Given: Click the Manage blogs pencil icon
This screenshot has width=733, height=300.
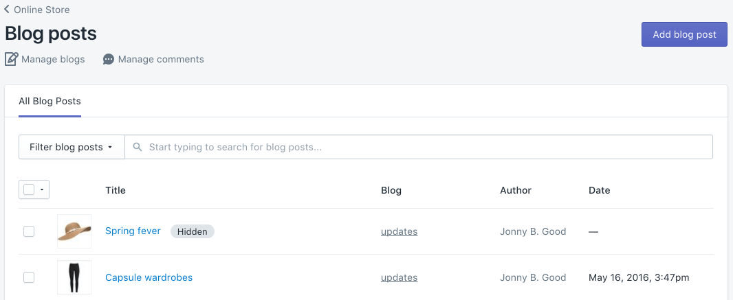Looking at the screenshot, I should click(x=11, y=59).
